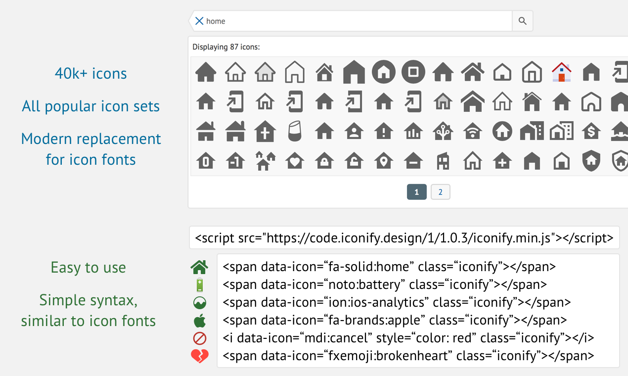The height and width of the screenshot is (376, 628).
Task: Select the 'fa-brands:apple' code line
Action: coord(395,320)
